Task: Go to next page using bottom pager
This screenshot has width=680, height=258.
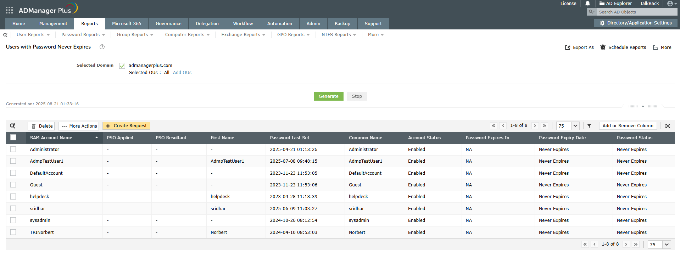Action: [x=626, y=245]
